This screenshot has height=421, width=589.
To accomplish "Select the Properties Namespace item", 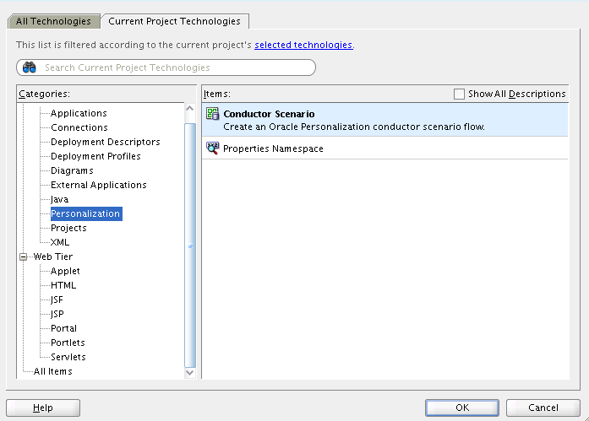I will (384, 148).
